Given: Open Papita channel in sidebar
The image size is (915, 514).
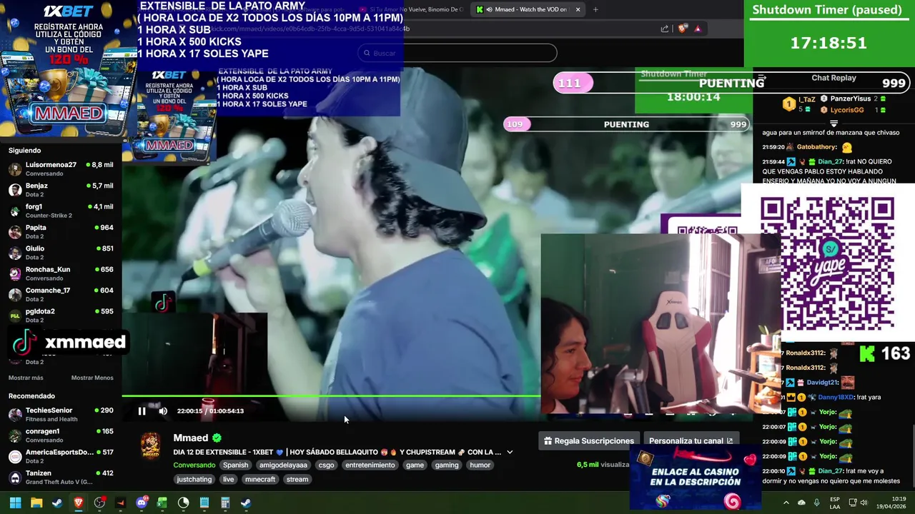Looking at the screenshot, I should [61, 231].
